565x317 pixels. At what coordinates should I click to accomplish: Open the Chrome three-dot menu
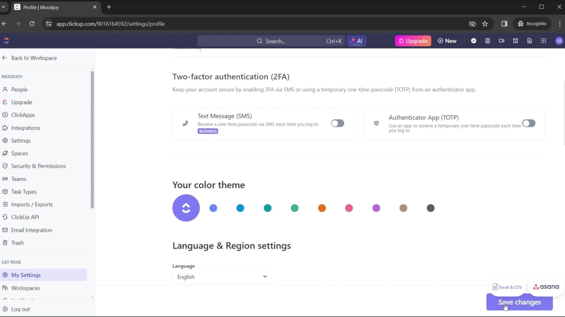pos(560,24)
